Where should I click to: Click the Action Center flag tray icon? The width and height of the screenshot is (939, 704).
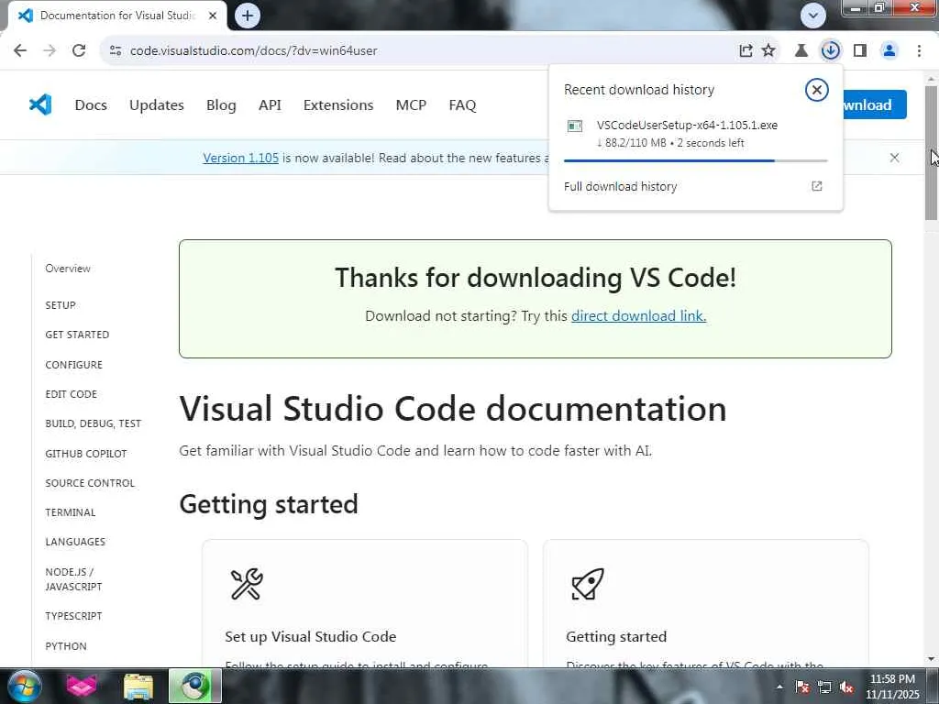(x=802, y=687)
